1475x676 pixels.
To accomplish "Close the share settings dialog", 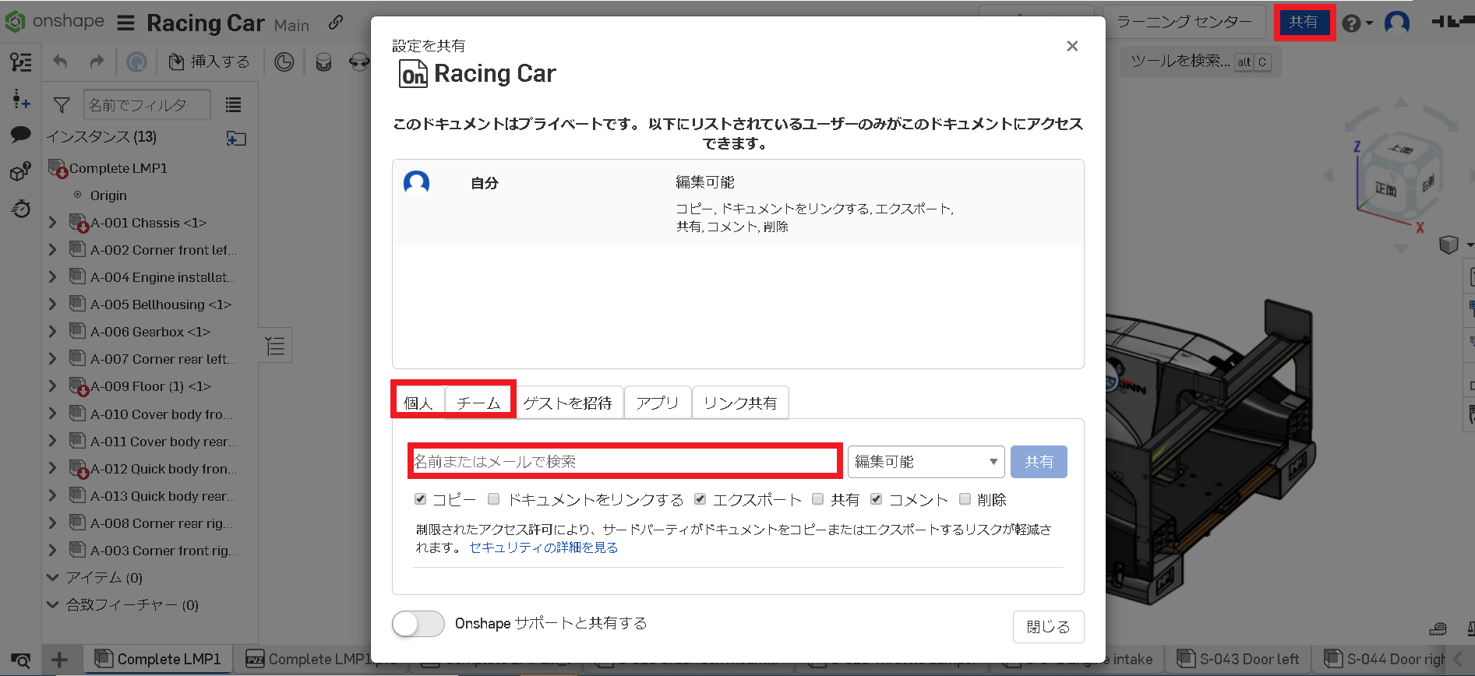I will tap(1072, 46).
